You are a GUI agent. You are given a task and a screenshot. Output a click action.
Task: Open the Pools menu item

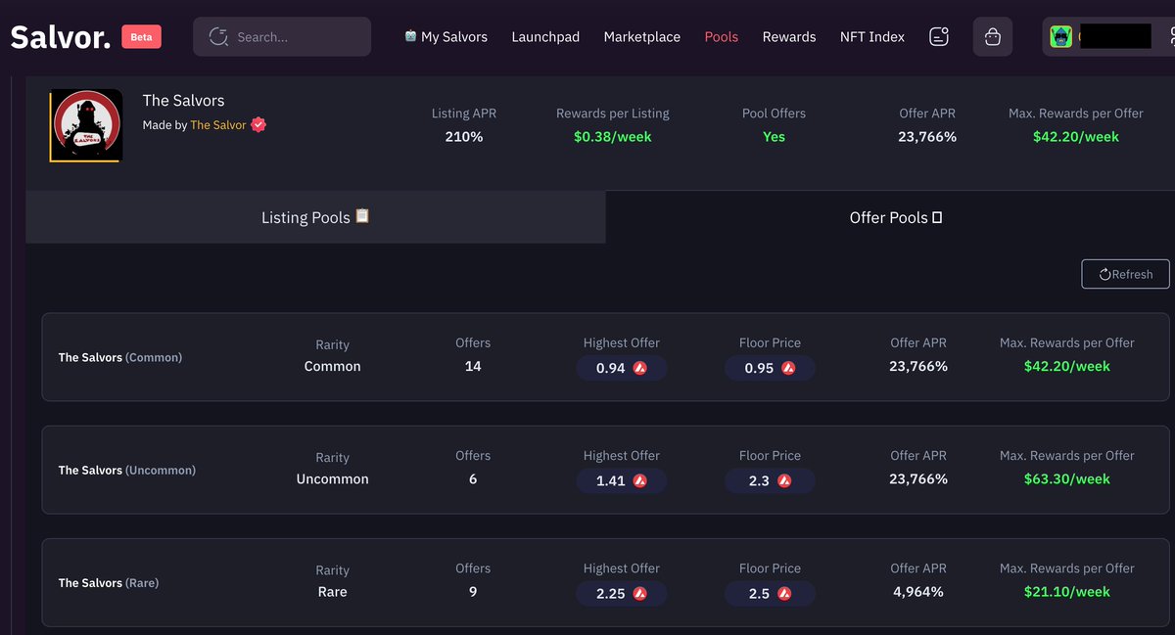[x=722, y=37]
